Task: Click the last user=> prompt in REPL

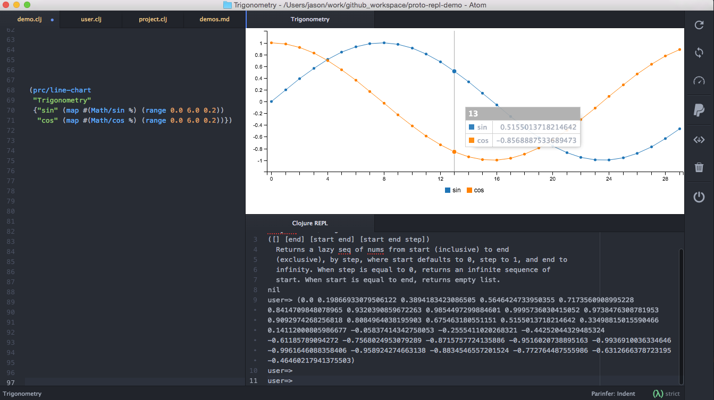Action: (x=280, y=381)
